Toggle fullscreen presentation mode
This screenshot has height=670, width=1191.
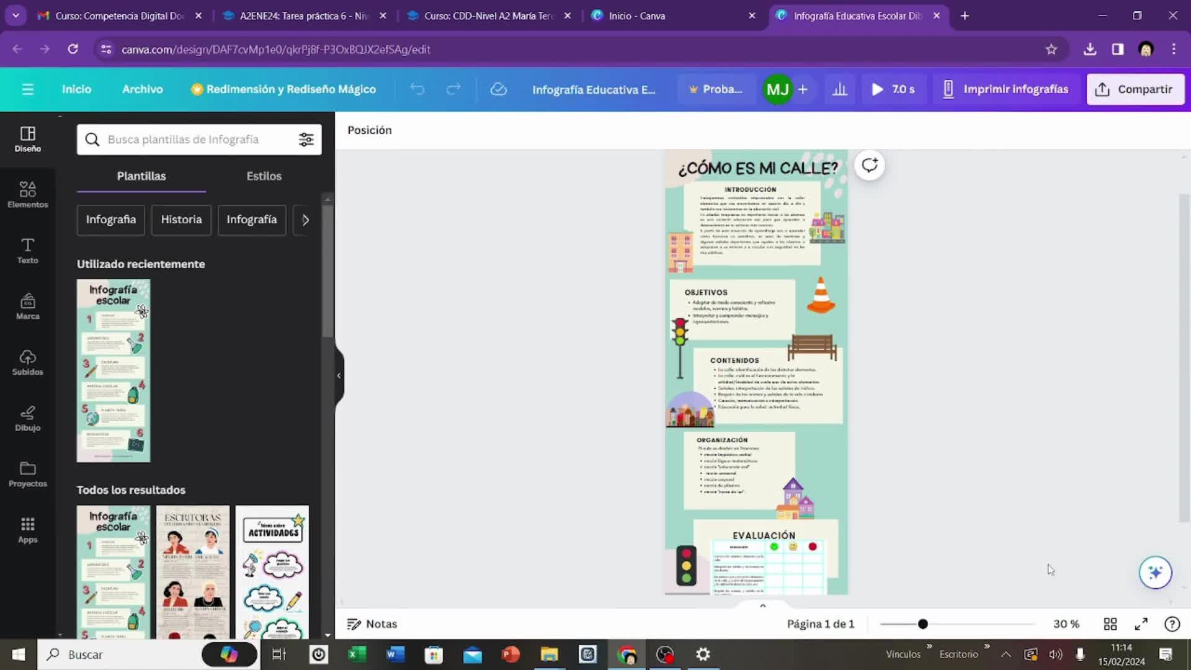pos(1141,624)
